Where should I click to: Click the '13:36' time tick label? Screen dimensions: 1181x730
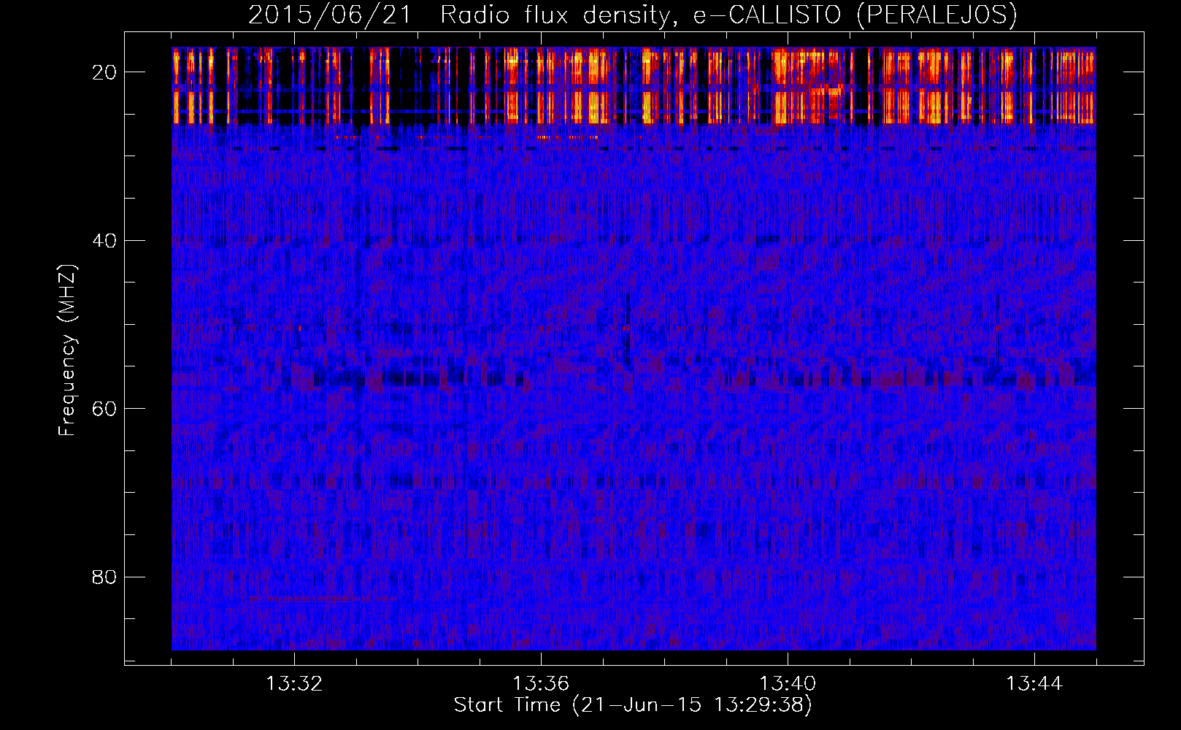pos(541,684)
